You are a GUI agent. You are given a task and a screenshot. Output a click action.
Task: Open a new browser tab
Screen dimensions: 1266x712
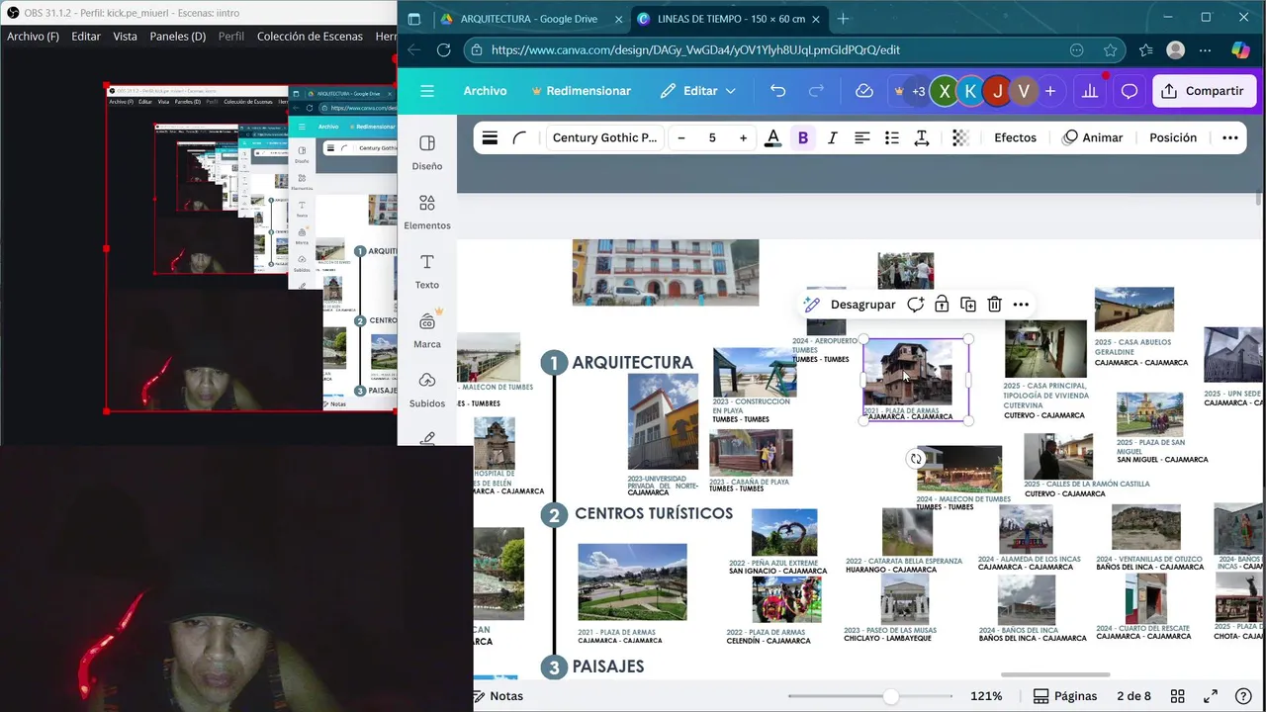pyautogui.click(x=843, y=19)
